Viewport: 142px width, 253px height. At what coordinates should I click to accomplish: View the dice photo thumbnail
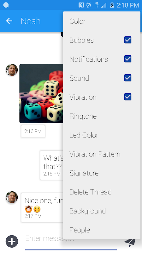coord(41,94)
